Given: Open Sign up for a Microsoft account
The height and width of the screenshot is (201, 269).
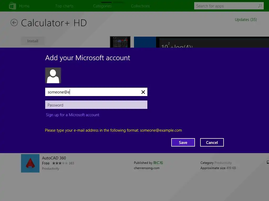Looking at the screenshot, I should click(x=73, y=115).
